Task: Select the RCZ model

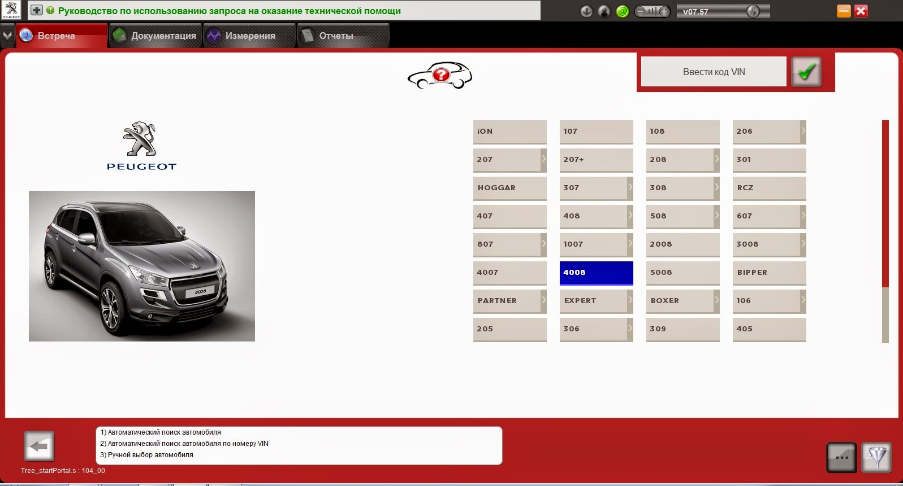Action: 770,188
